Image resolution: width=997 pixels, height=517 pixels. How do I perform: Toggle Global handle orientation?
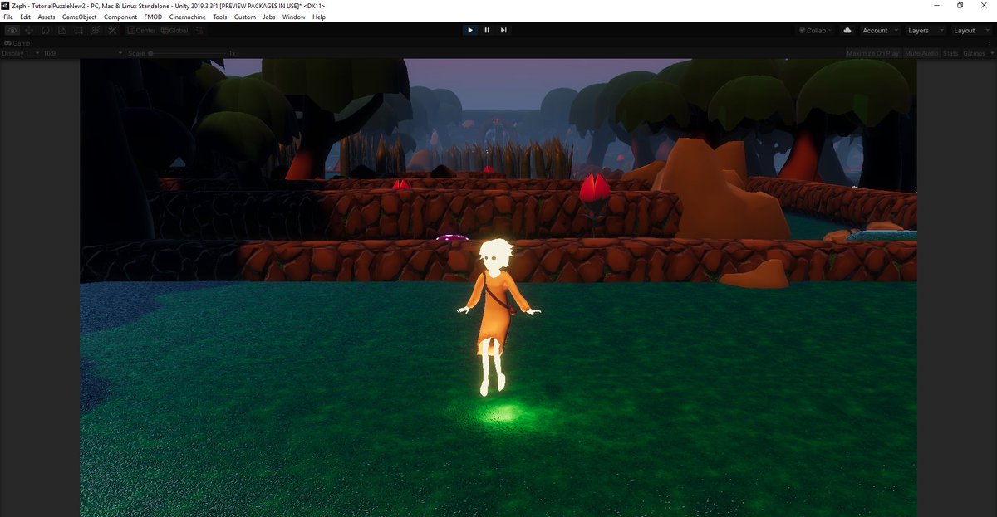tap(174, 30)
